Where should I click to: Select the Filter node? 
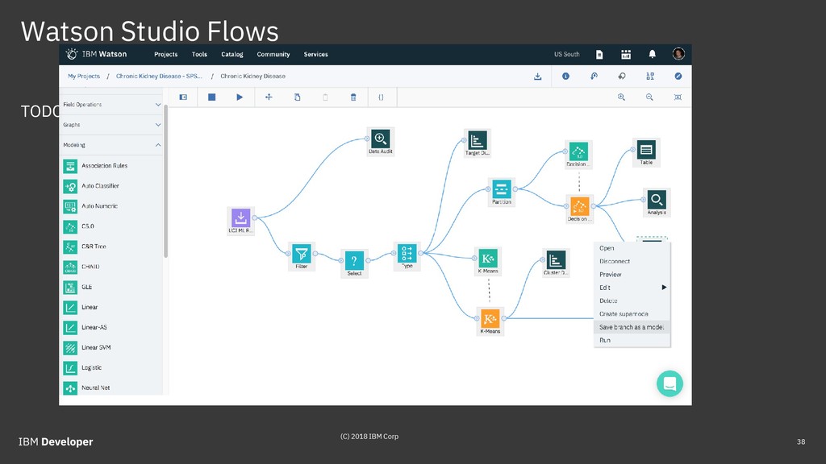pos(302,256)
